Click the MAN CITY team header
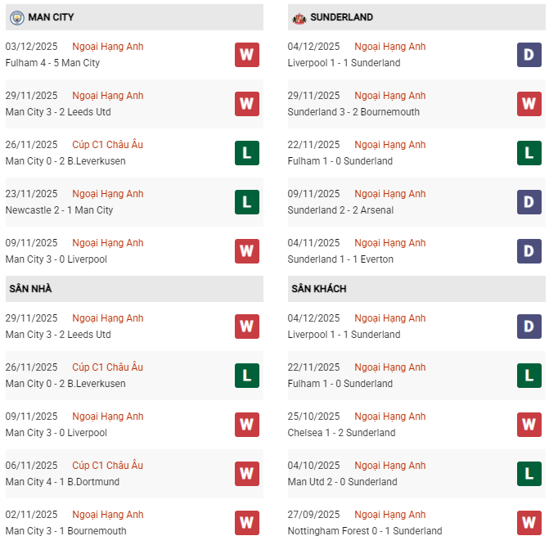The height and width of the screenshot is (545, 549). tap(51, 17)
